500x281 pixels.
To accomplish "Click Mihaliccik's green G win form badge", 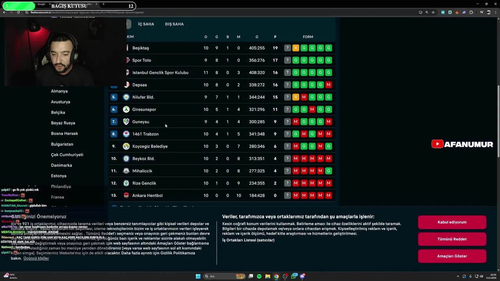I will click(x=329, y=171).
